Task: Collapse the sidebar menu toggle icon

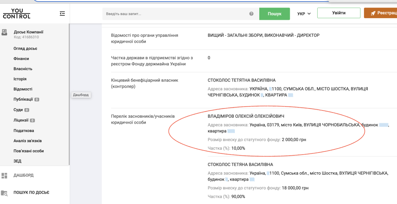Action: tap(62, 13)
